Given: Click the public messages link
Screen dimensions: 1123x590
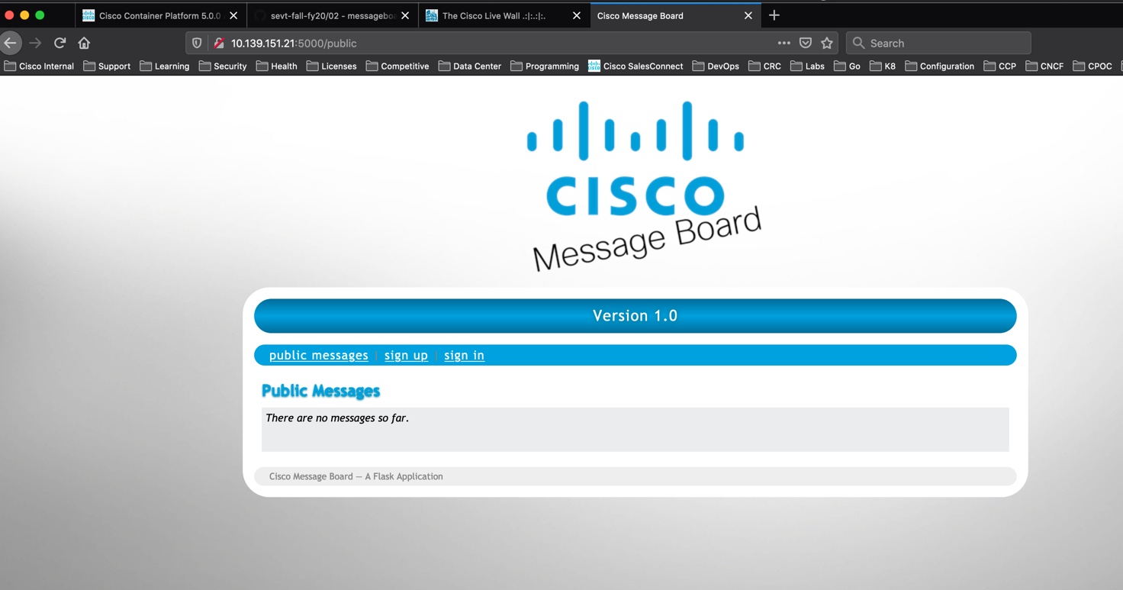Looking at the screenshot, I should [319, 356].
